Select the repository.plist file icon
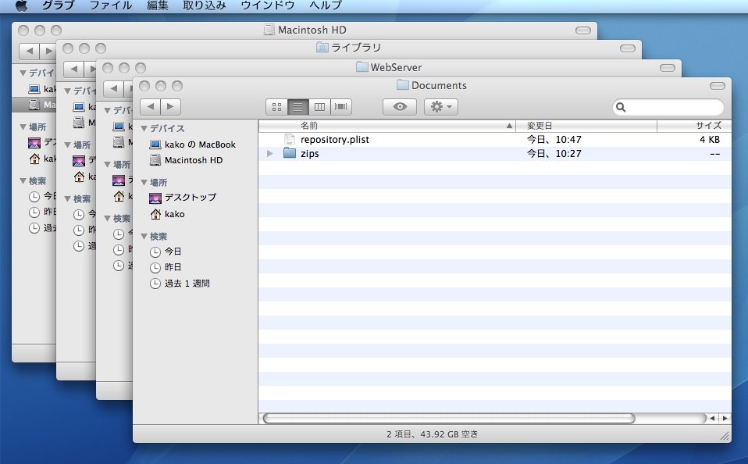The height and width of the screenshot is (464, 748). point(289,139)
